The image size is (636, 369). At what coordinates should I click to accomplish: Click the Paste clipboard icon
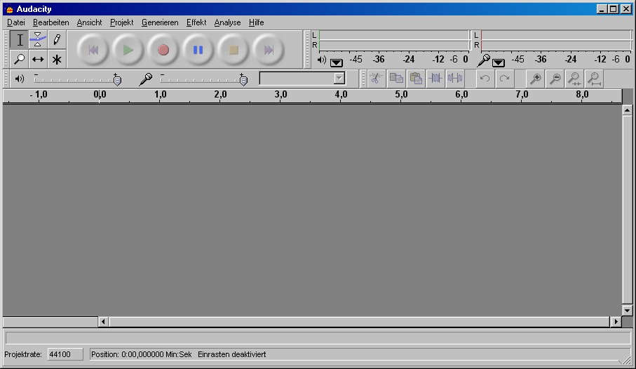(x=416, y=79)
